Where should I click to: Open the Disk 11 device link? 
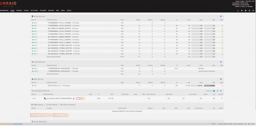[36, 54]
